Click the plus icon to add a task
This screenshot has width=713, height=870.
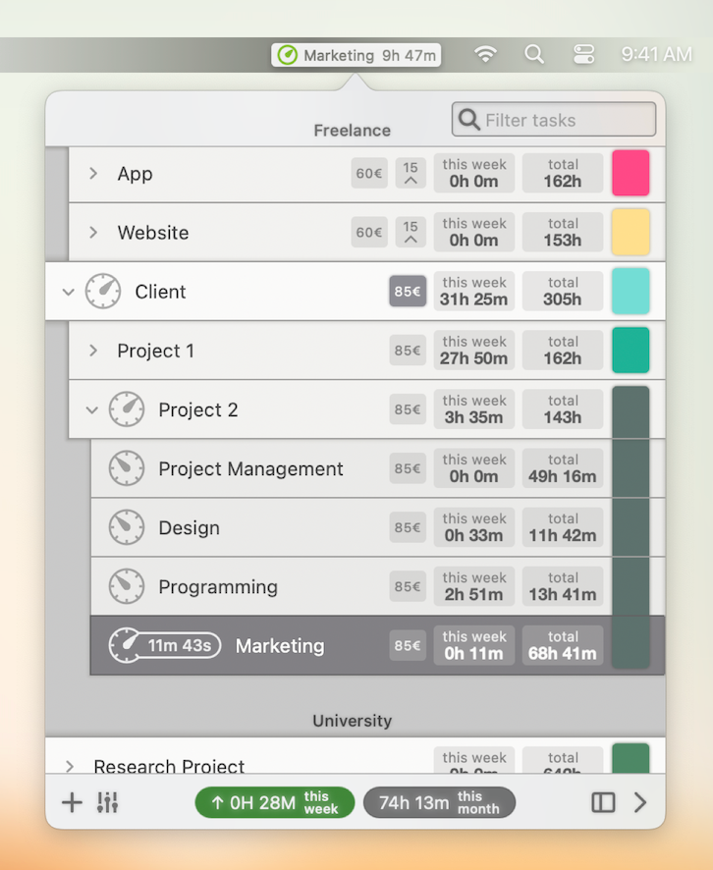point(72,803)
